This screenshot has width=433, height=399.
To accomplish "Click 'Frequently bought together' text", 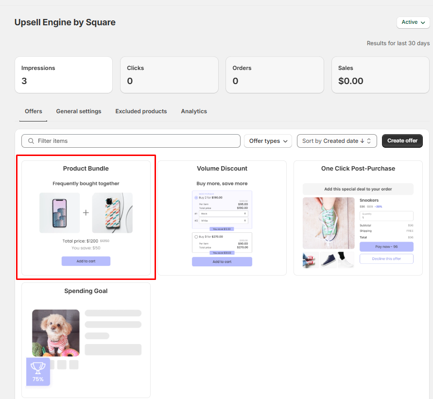I will pyautogui.click(x=86, y=184).
